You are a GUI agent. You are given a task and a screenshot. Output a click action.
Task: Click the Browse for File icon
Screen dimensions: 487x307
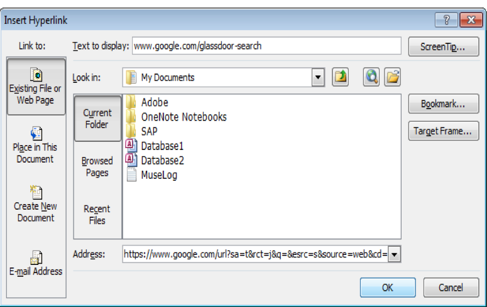pyautogui.click(x=393, y=77)
